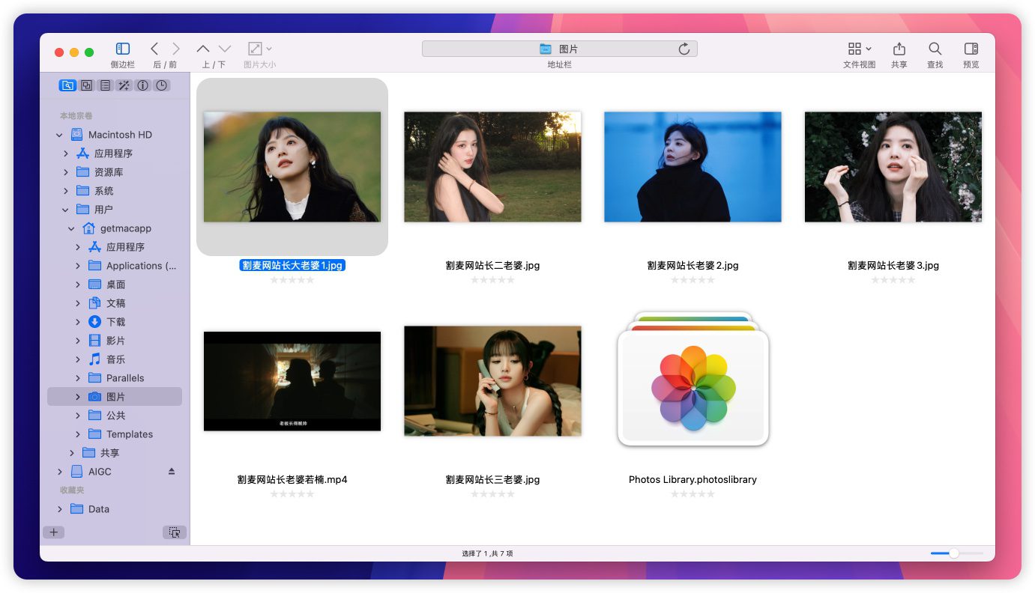This screenshot has height=593, width=1035.
Task: Open the 文件视图 view dropdown
Action: [859, 49]
